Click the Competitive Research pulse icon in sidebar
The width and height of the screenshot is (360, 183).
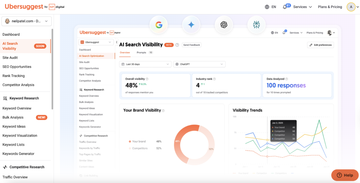(x=5, y=167)
